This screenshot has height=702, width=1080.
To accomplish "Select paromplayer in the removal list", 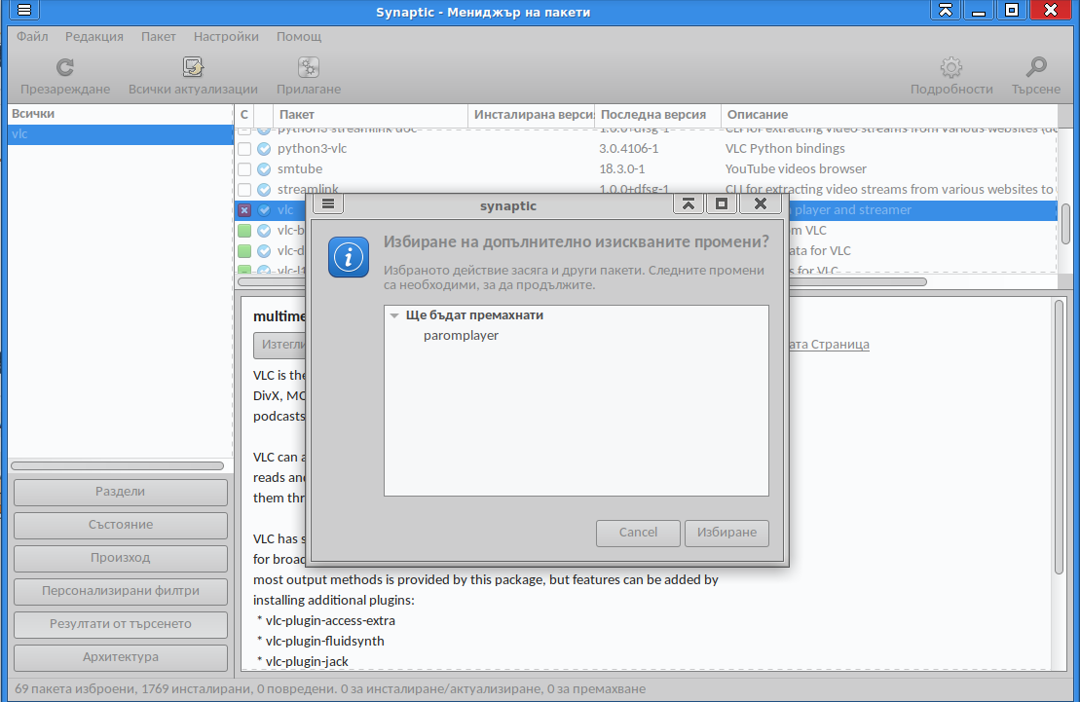I will (461, 336).
